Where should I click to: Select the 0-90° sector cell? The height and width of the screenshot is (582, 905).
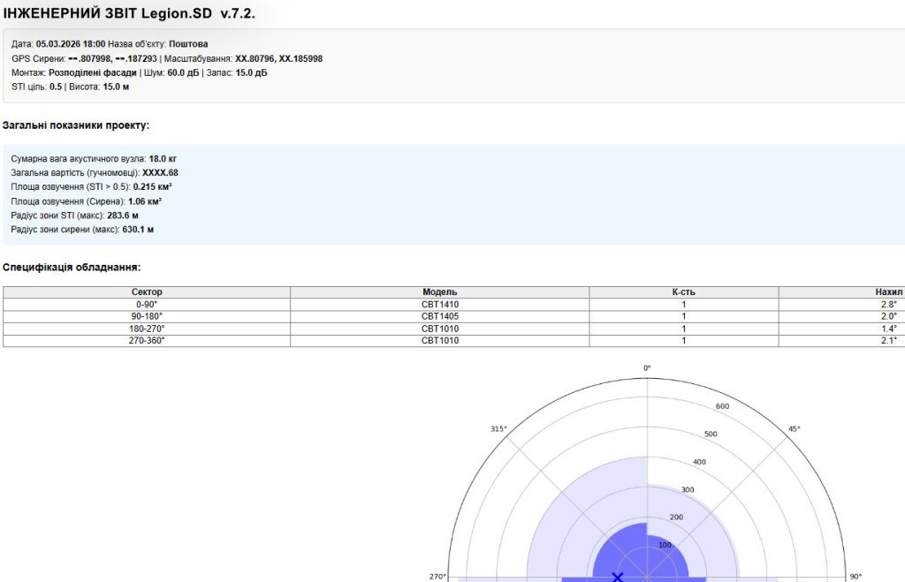pyautogui.click(x=147, y=305)
